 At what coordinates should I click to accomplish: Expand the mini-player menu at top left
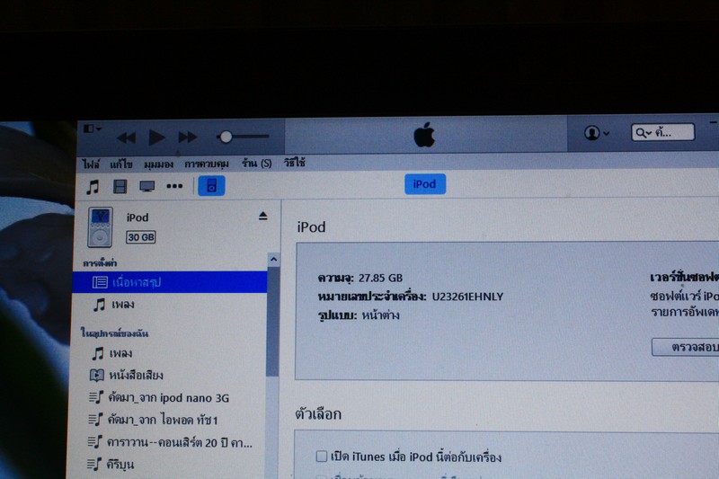pyautogui.click(x=92, y=129)
